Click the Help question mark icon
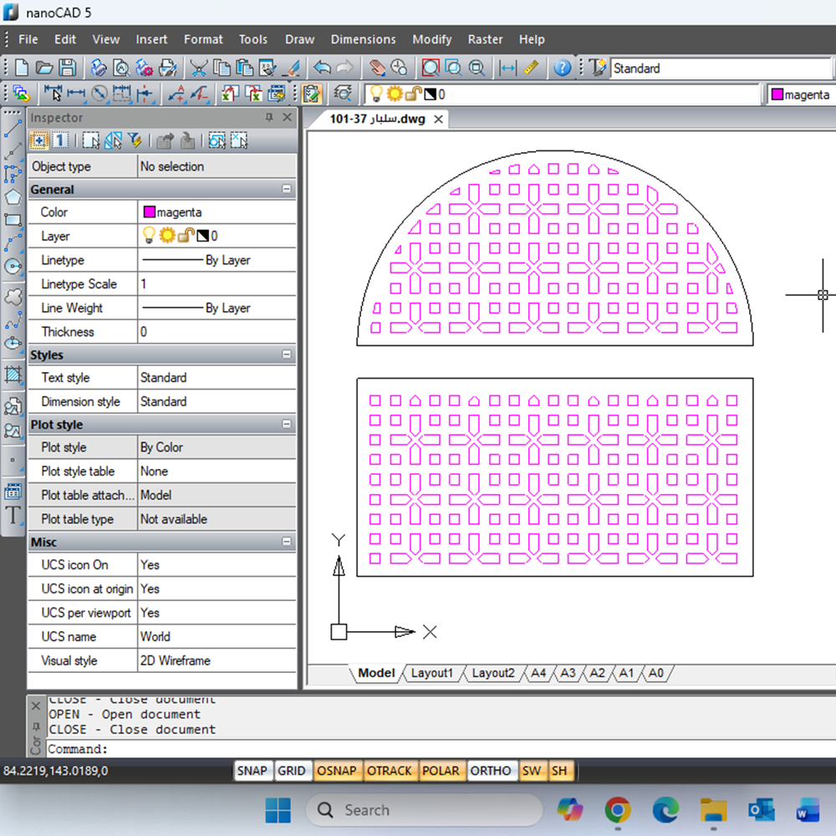This screenshot has width=836, height=836. [x=563, y=69]
